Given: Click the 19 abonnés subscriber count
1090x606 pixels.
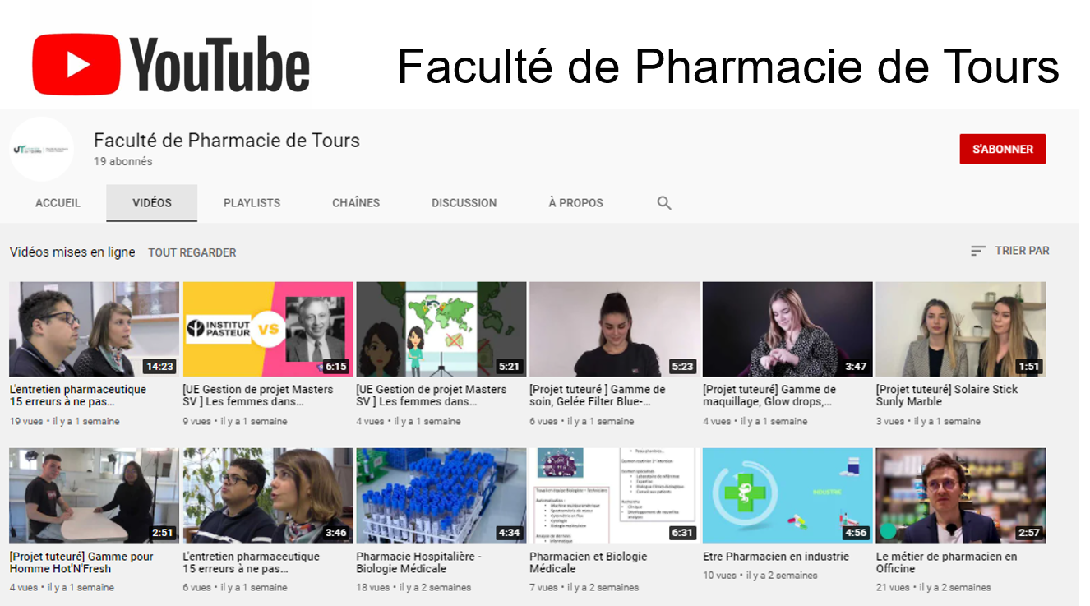Looking at the screenshot, I should click(123, 162).
